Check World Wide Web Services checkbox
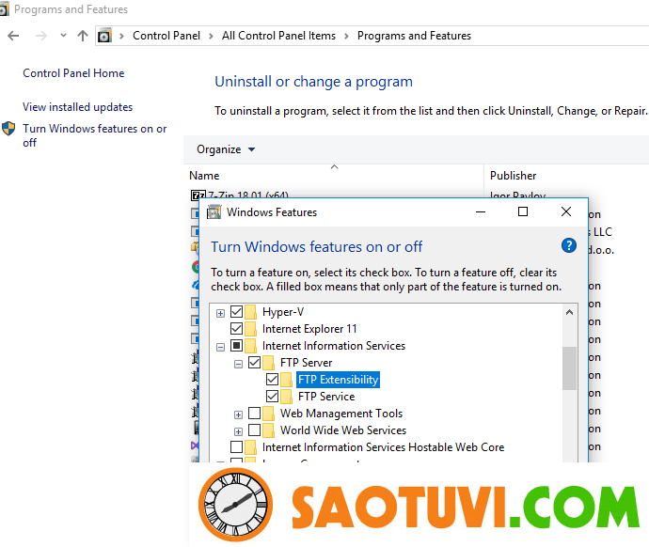This screenshot has width=649, height=547. (254, 430)
